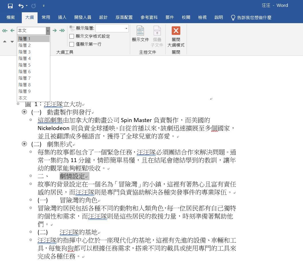Choose 階層 2 from the level list
Screen dimensions: 303x261
point(34,45)
